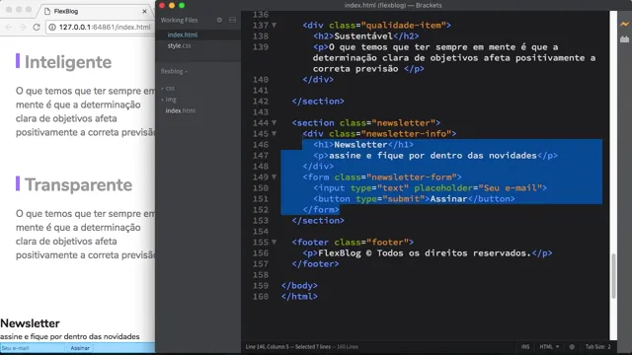Click the browser back arrow
The width and height of the screenshot is (632, 355).
coord(9,27)
